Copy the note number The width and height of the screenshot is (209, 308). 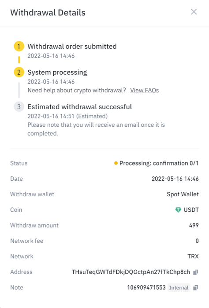click(195, 288)
